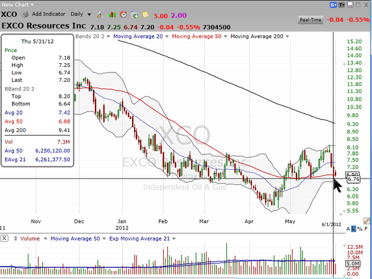372x279 pixels.
Task: Click the 6/1/2012 date label
Action: (332, 224)
